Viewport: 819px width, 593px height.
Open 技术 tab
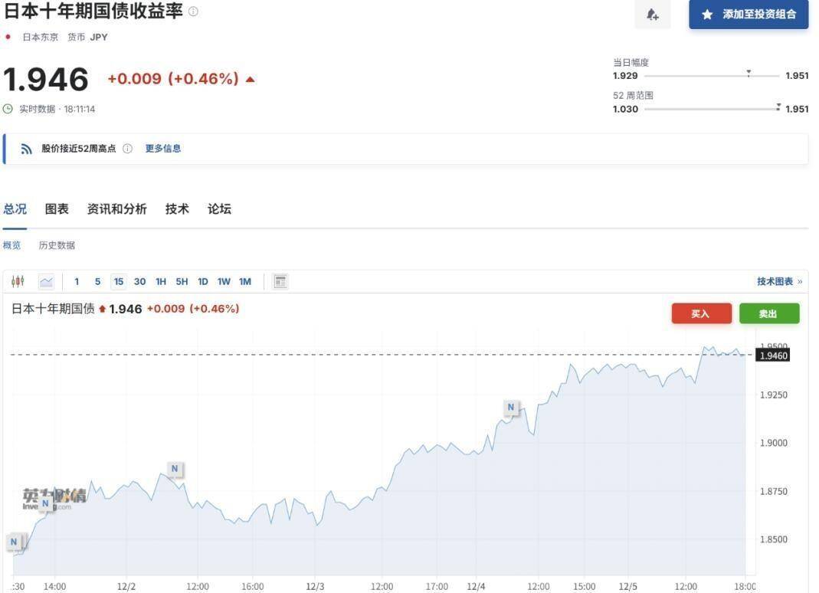coord(177,209)
